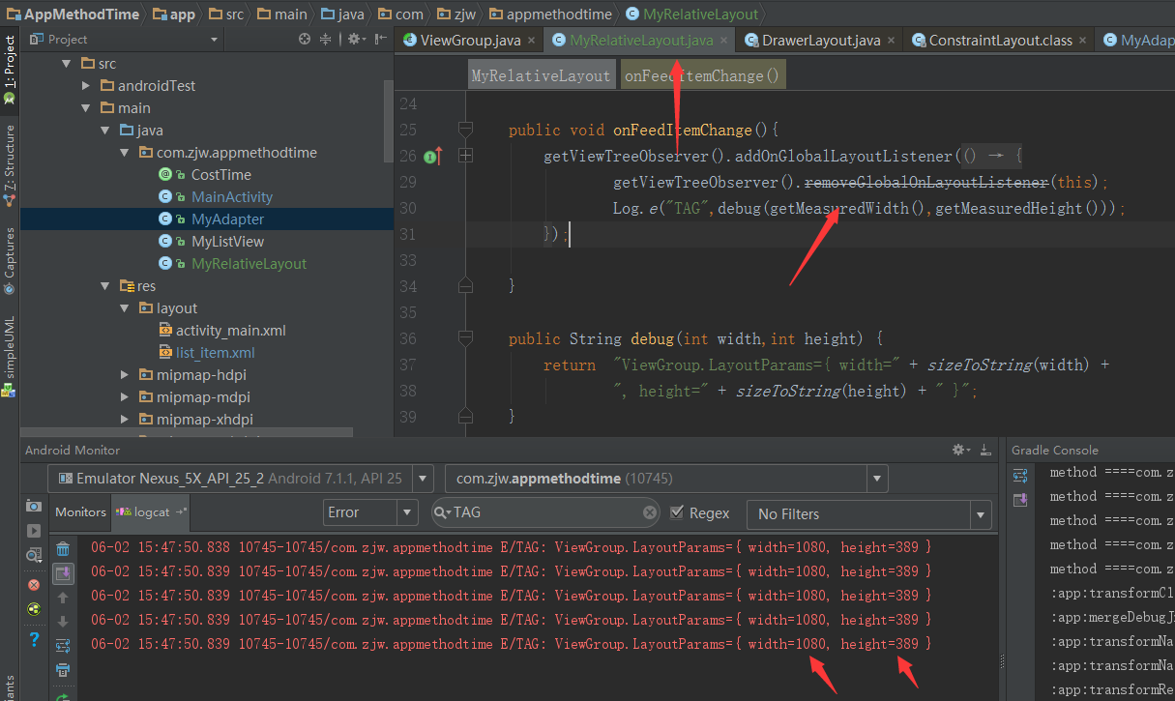Close the DrawerLayout.java tab

tap(891, 41)
